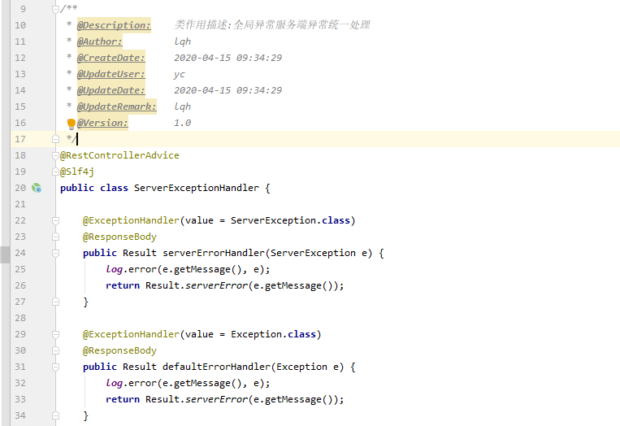Collapse the annotation fold at @RestControllerAdvice
The image size is (620, 426).
tap(55, 155)
